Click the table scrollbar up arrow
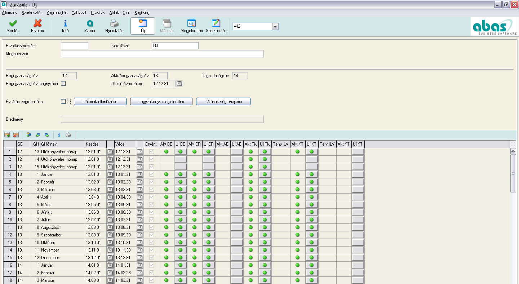The image size is (519, 284). point(513,151)
